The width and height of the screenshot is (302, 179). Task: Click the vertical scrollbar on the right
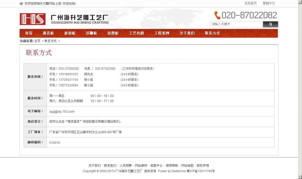(x=300, y=89)
